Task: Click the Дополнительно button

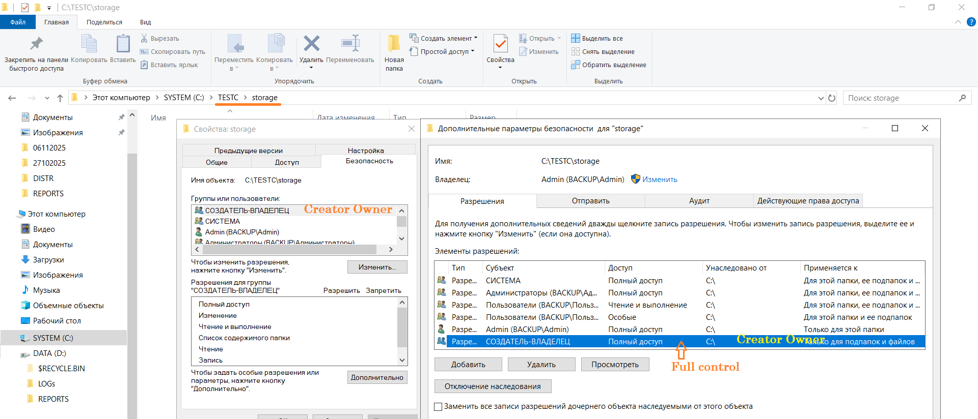Action: coord(377,377)
